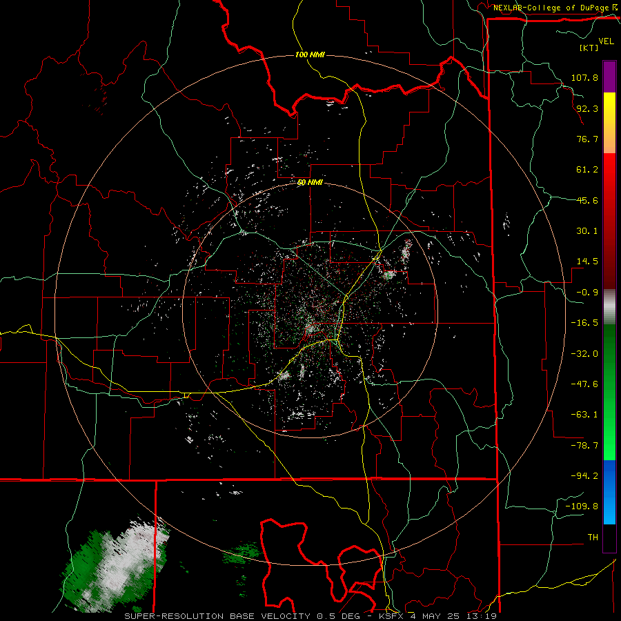
Task: Click the SUPER-RESOLUTION BASE VELOCITY caption
Action: click(x=217, y=616)
